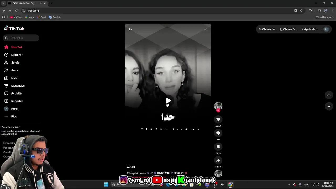
Task: Open the video's three-dot options menu
Action: (x=206, y=29)
